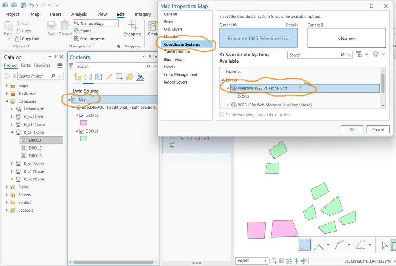Click the Add Coordinate System globe icon
396x266 pixels.
[376, 54]
